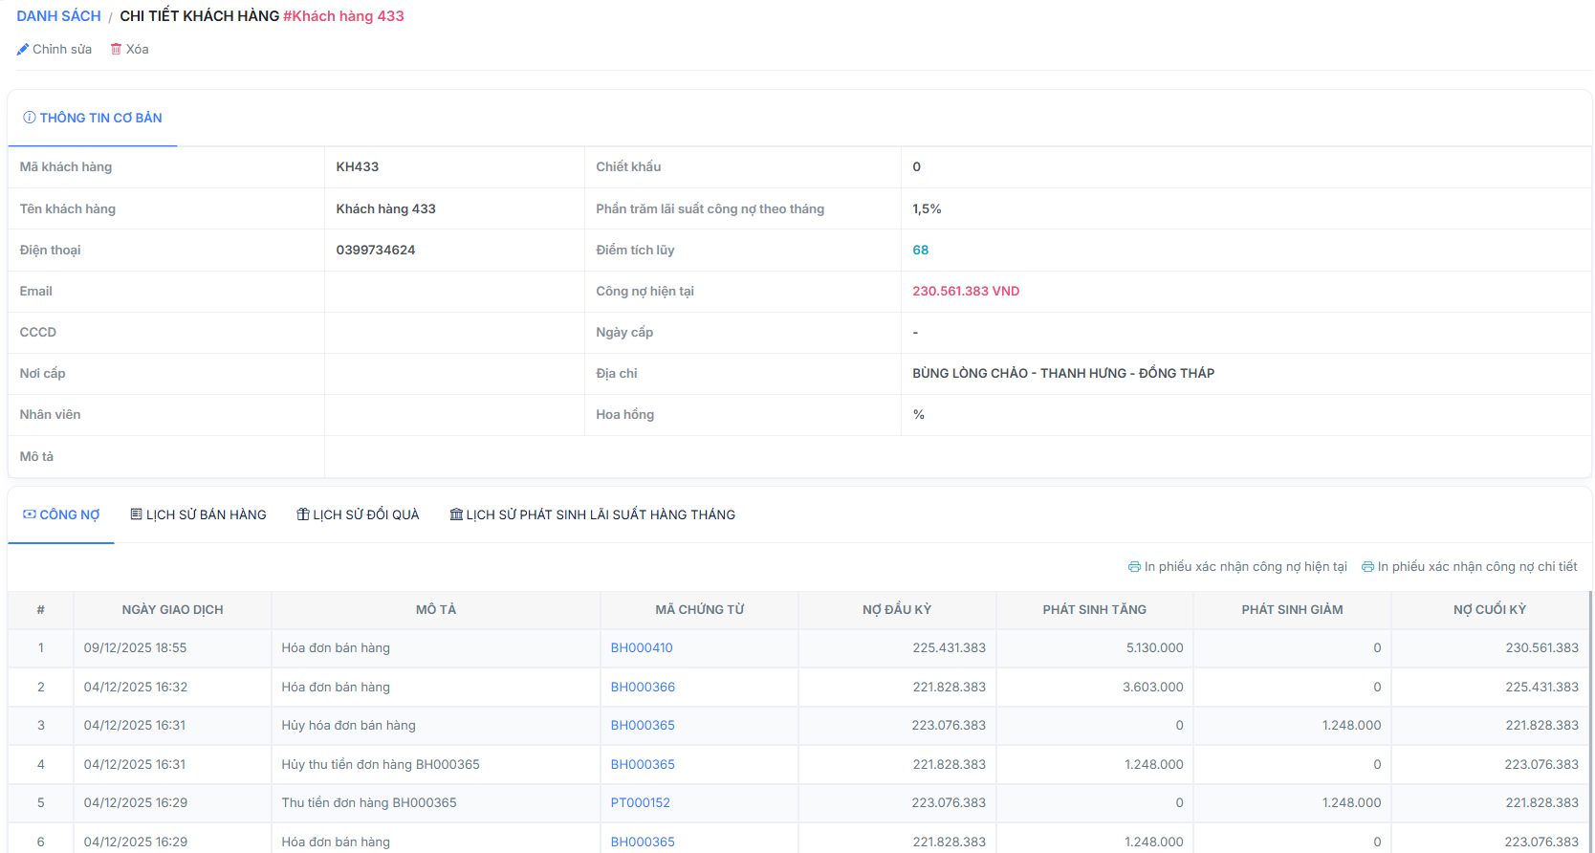1595x853 pixels.
Task: Click the Ngày giao dịch column header
Action: click(172, 609)
